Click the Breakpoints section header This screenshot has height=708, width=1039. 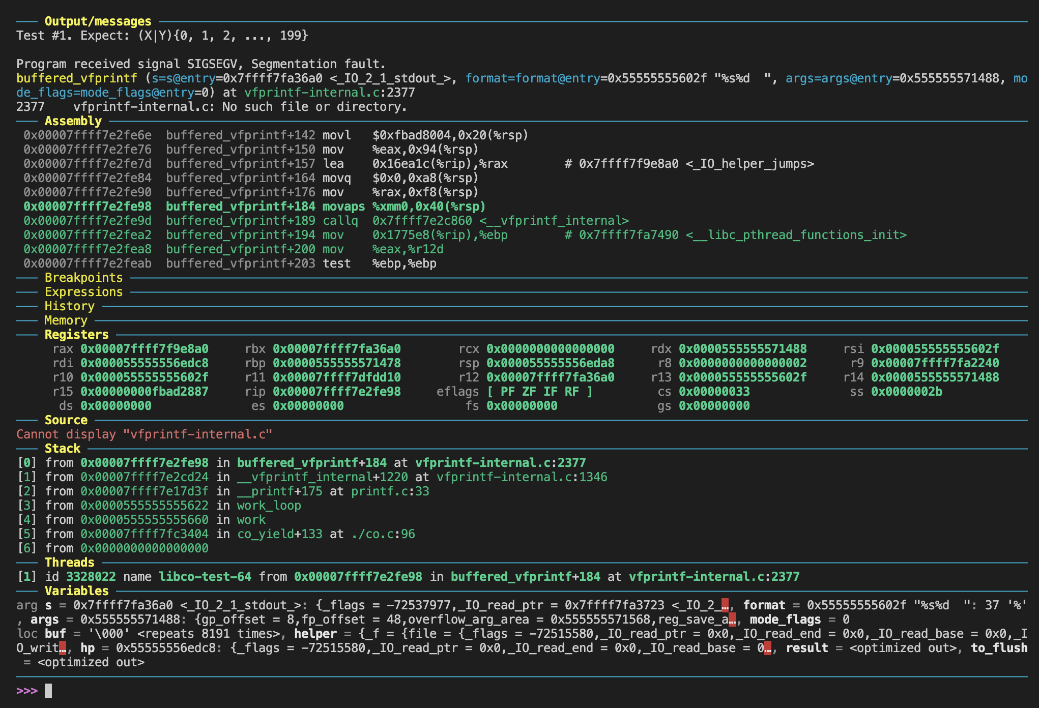pyautogui.click(x=83, y=278)
